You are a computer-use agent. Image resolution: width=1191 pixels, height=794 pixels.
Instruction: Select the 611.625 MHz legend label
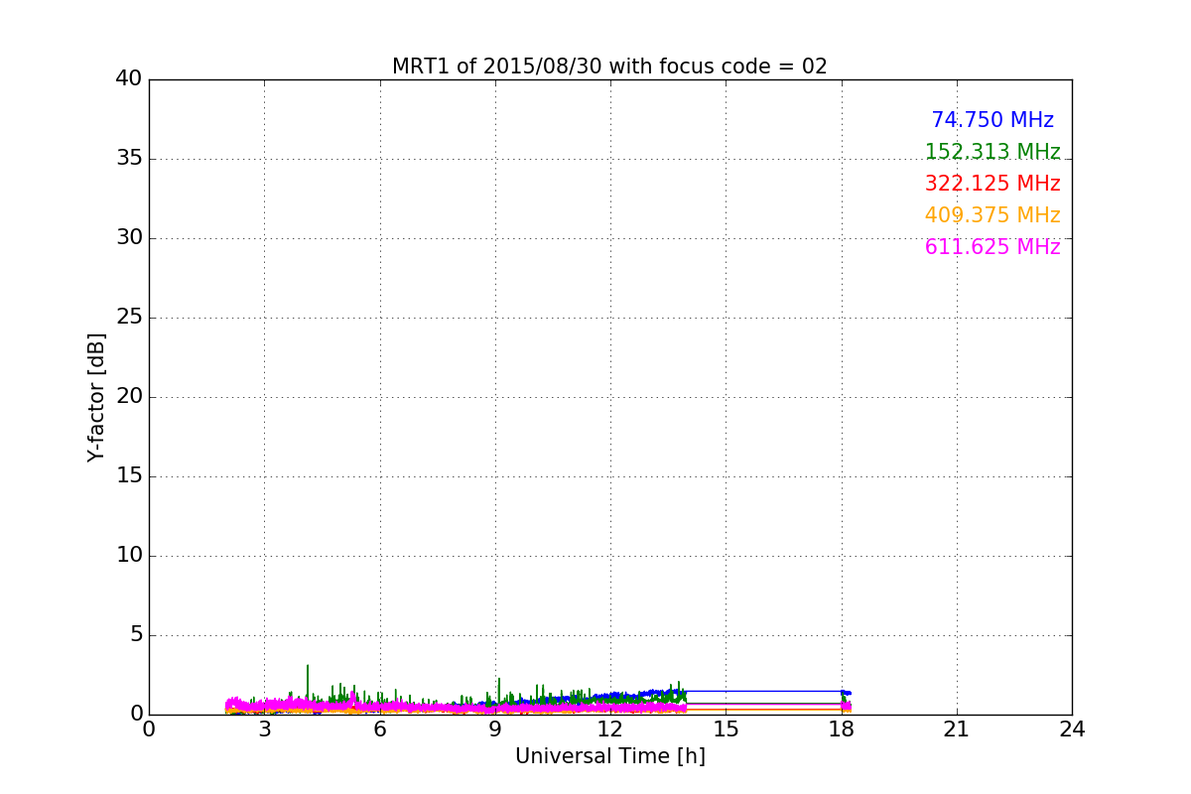992,247
